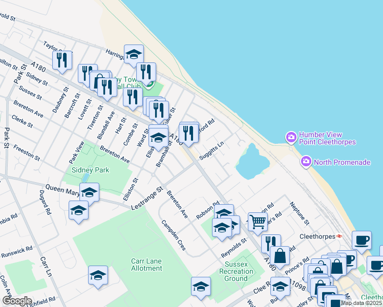Viewport: 383px width, 307px height.
Task: Click the Park View road label
Action: click(x=76, y=152)
